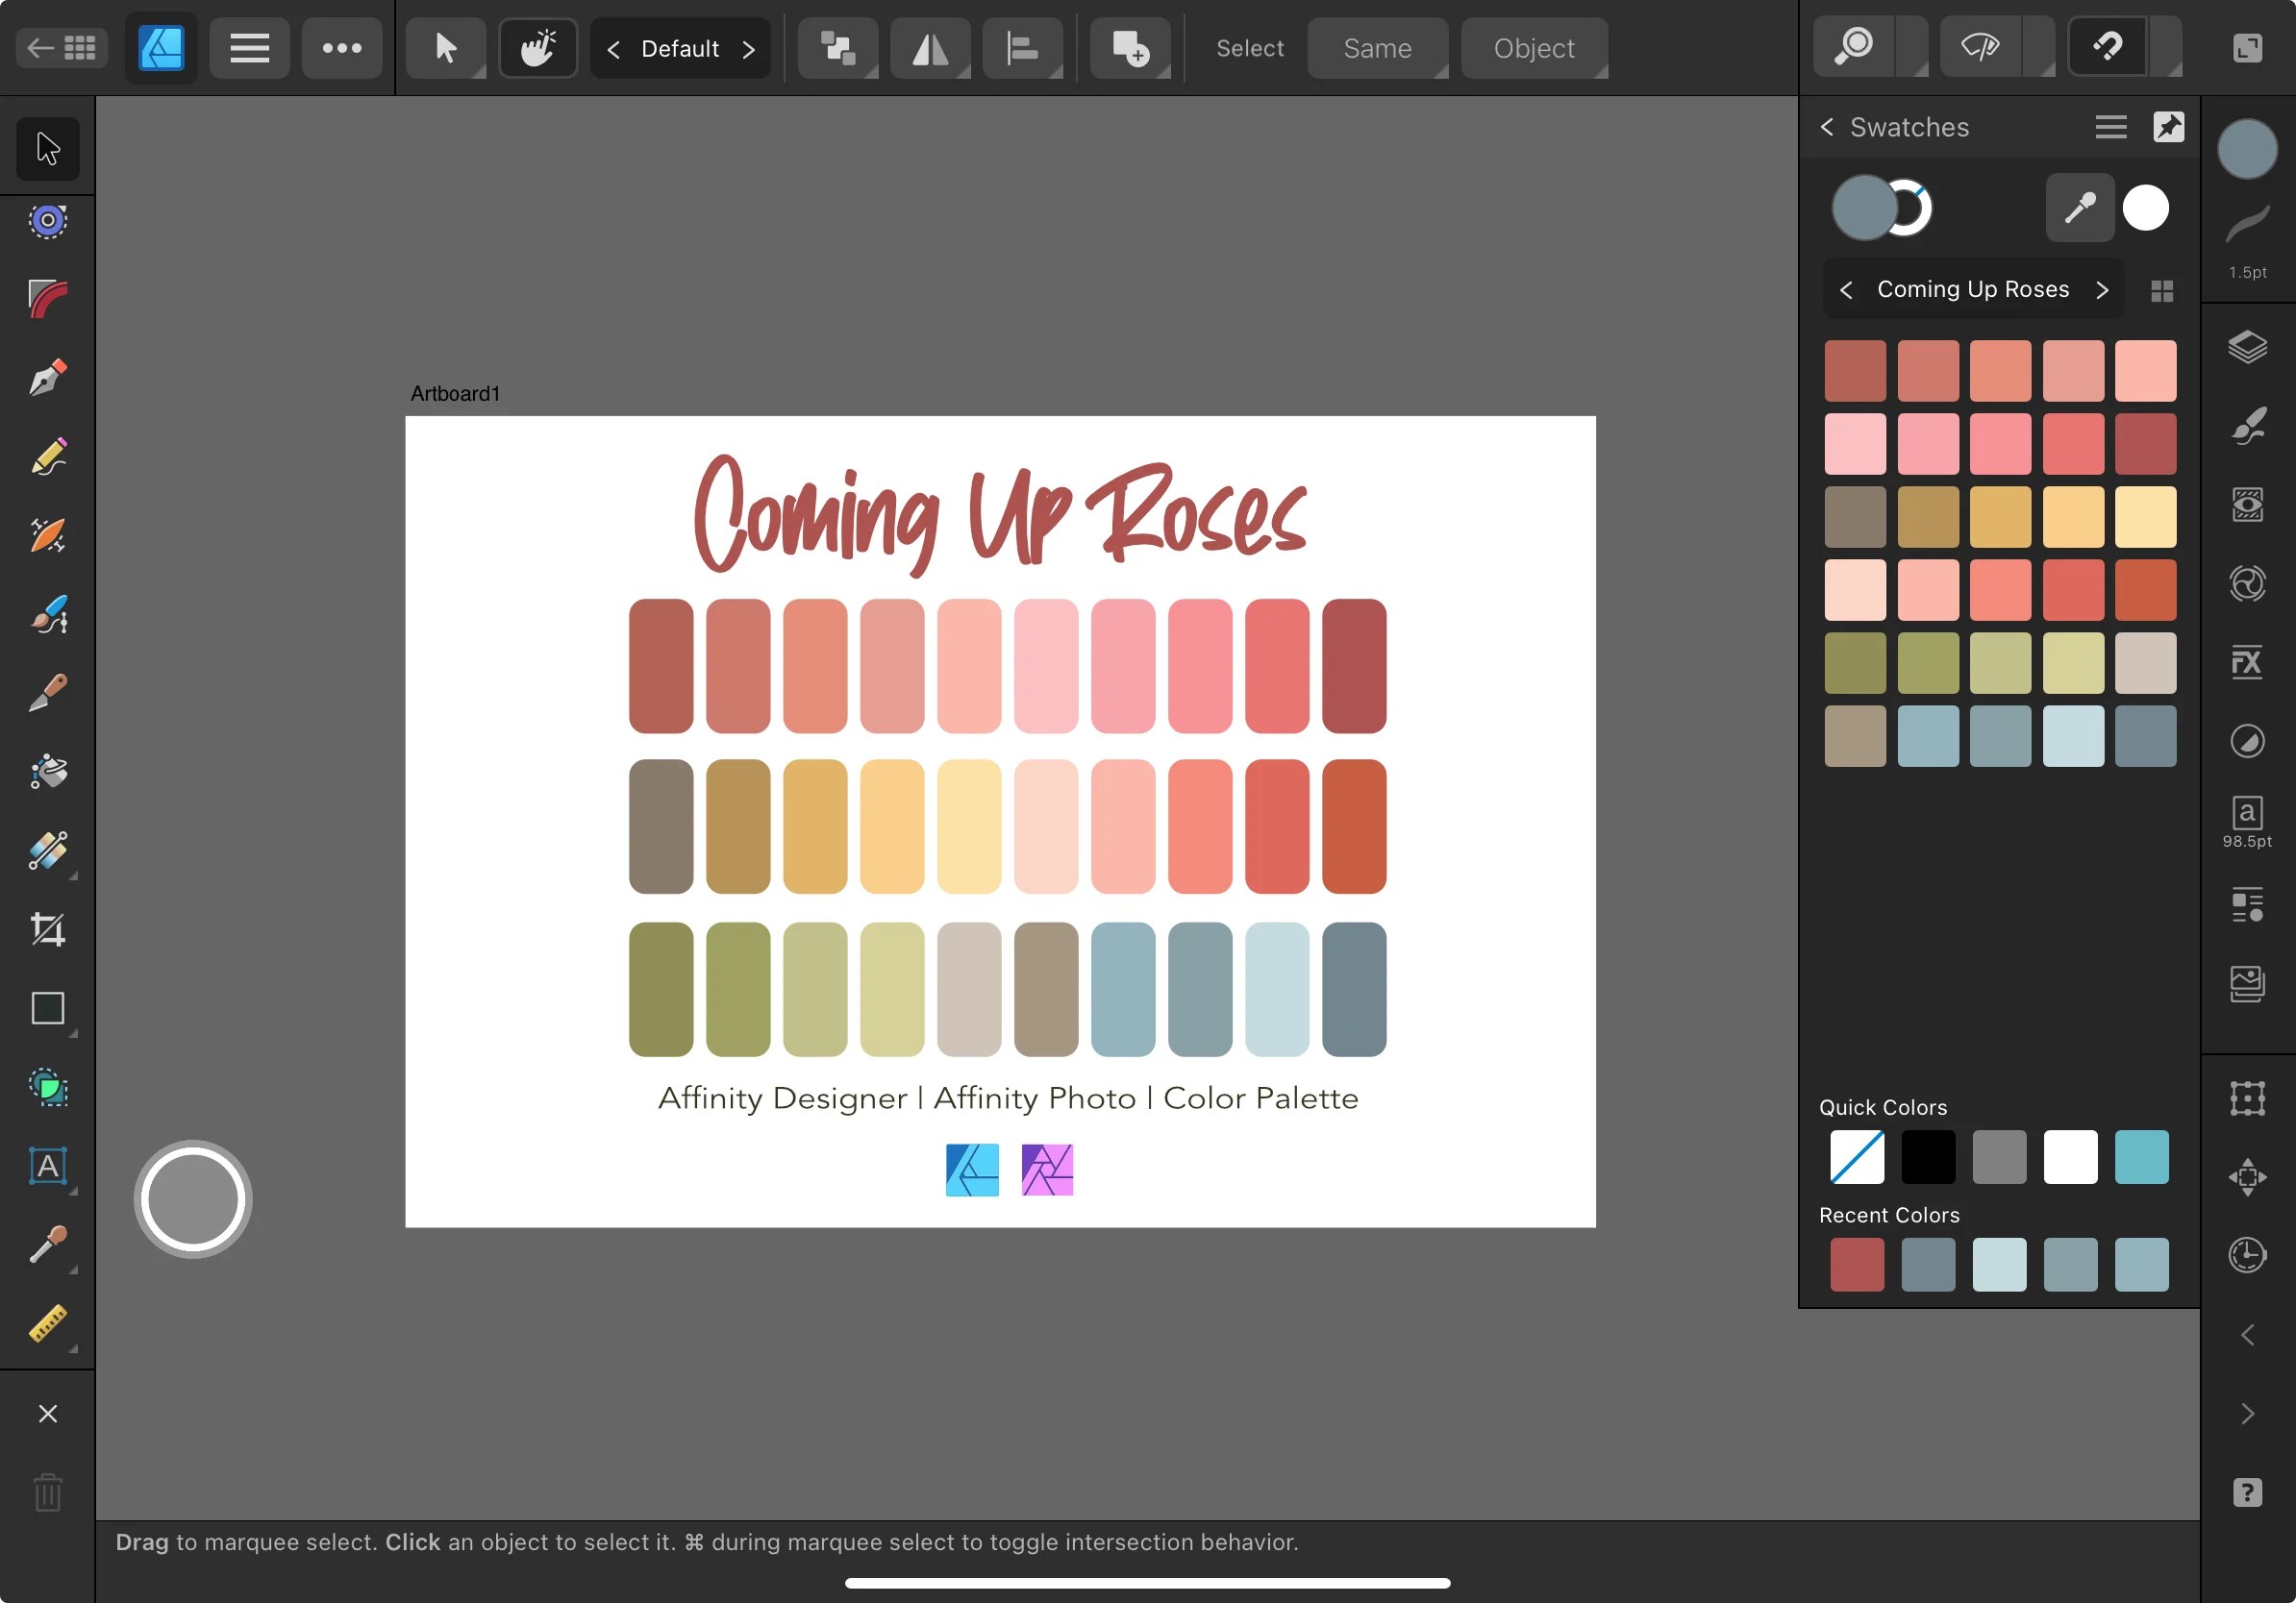Open the main hamburger menu
This screenshot has width=2296, height=1603.
(x=249, y=47)
